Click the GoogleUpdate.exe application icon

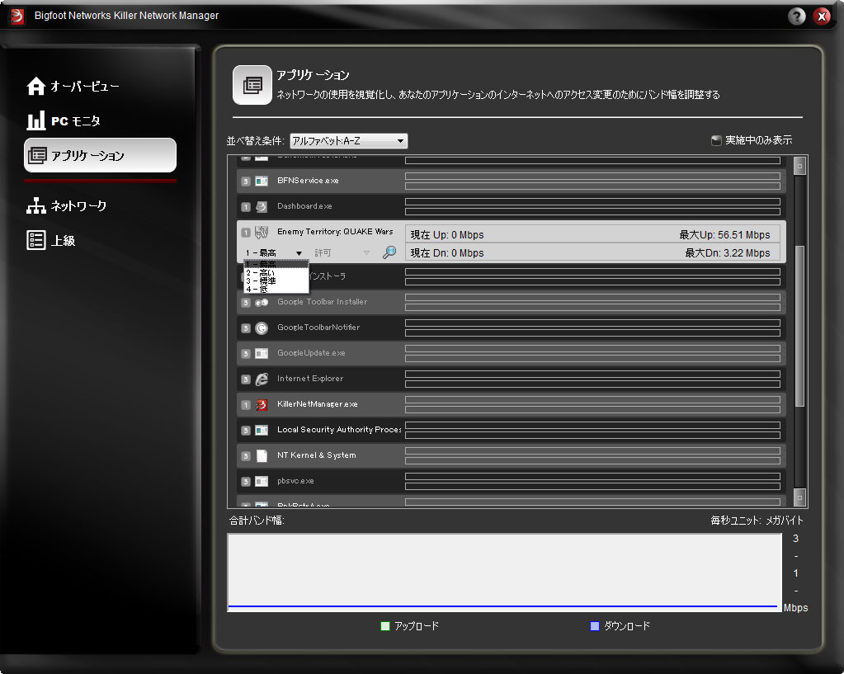(262, 354)
